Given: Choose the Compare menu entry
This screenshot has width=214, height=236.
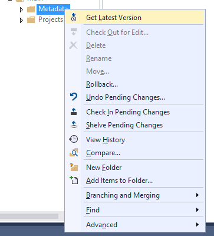Looking at the screenshot, I should 135,153.
